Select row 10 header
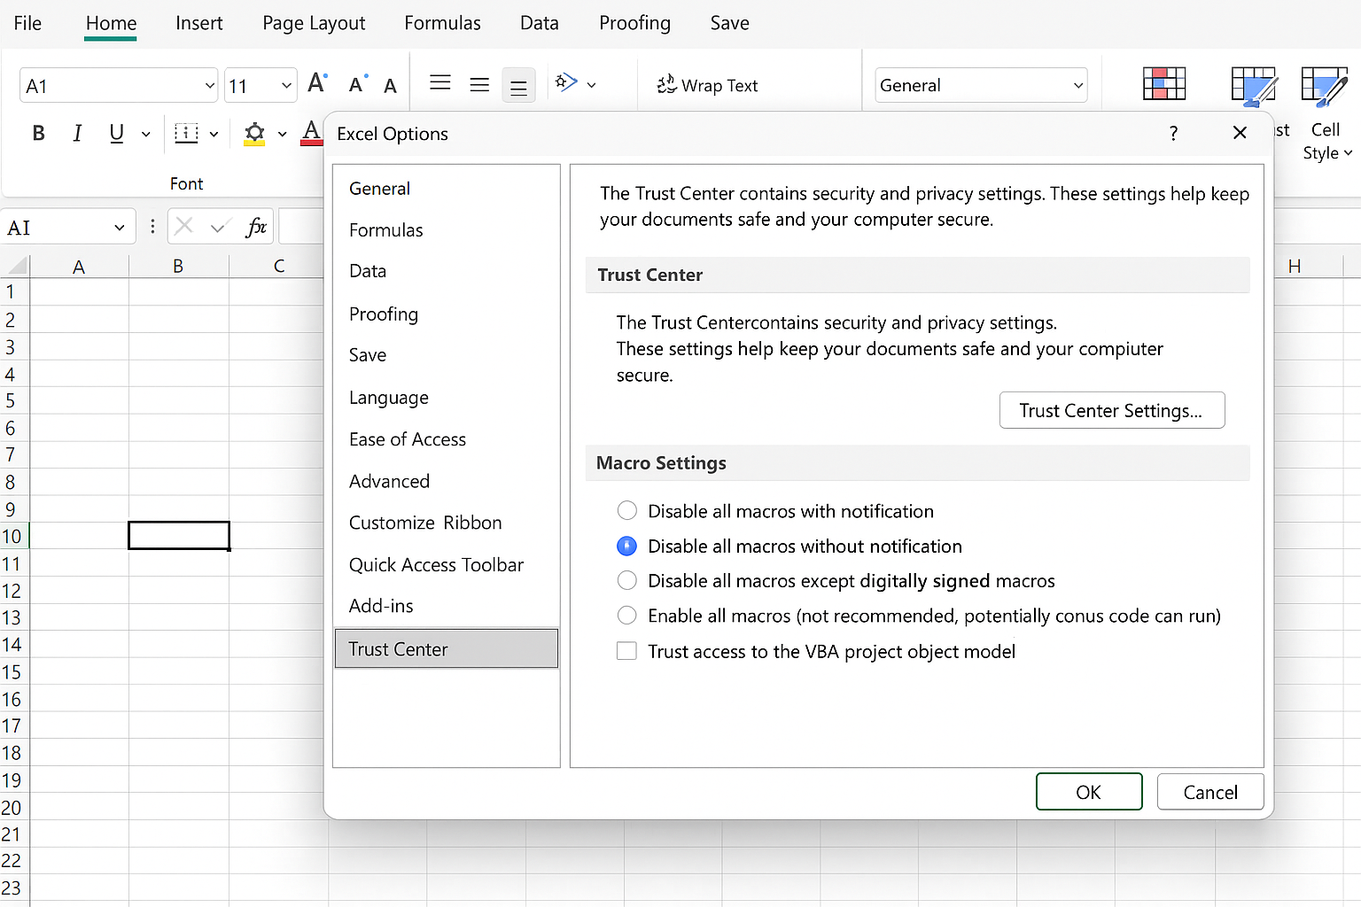This screenshot has width=1361, height=907. point(14,536)
